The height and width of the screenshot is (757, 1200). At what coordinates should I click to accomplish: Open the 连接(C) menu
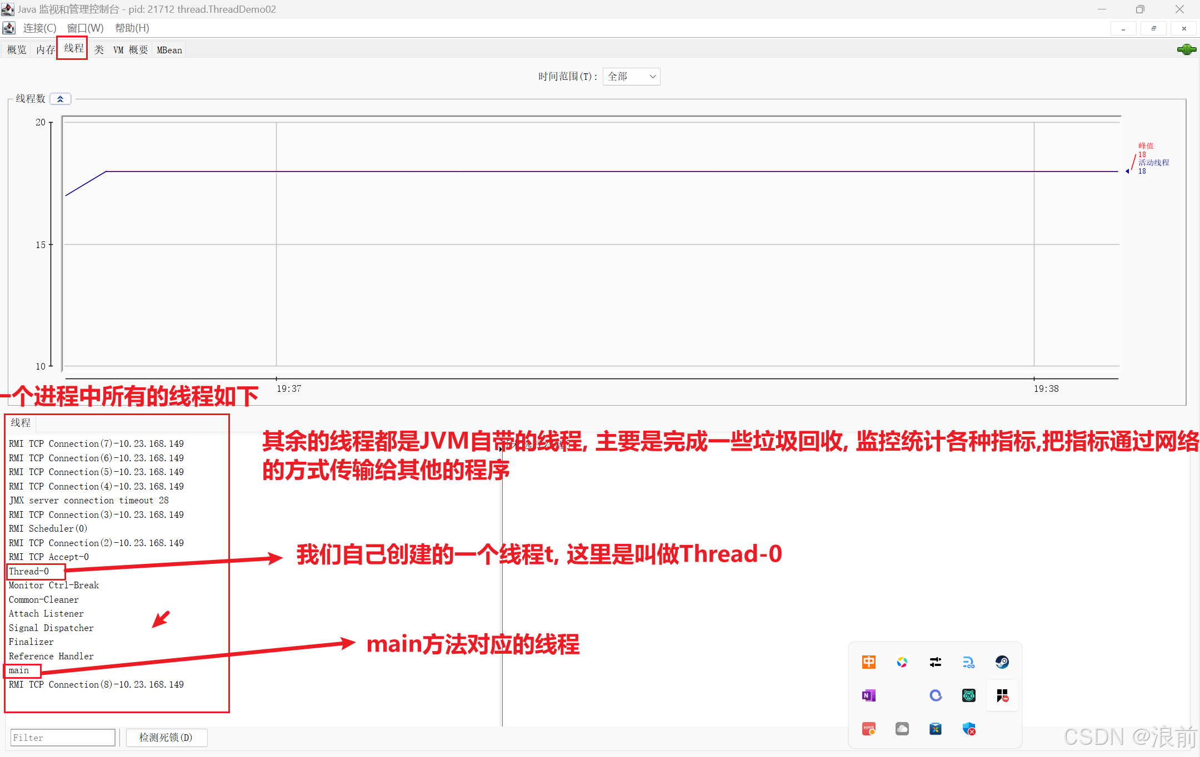point(39,28)
